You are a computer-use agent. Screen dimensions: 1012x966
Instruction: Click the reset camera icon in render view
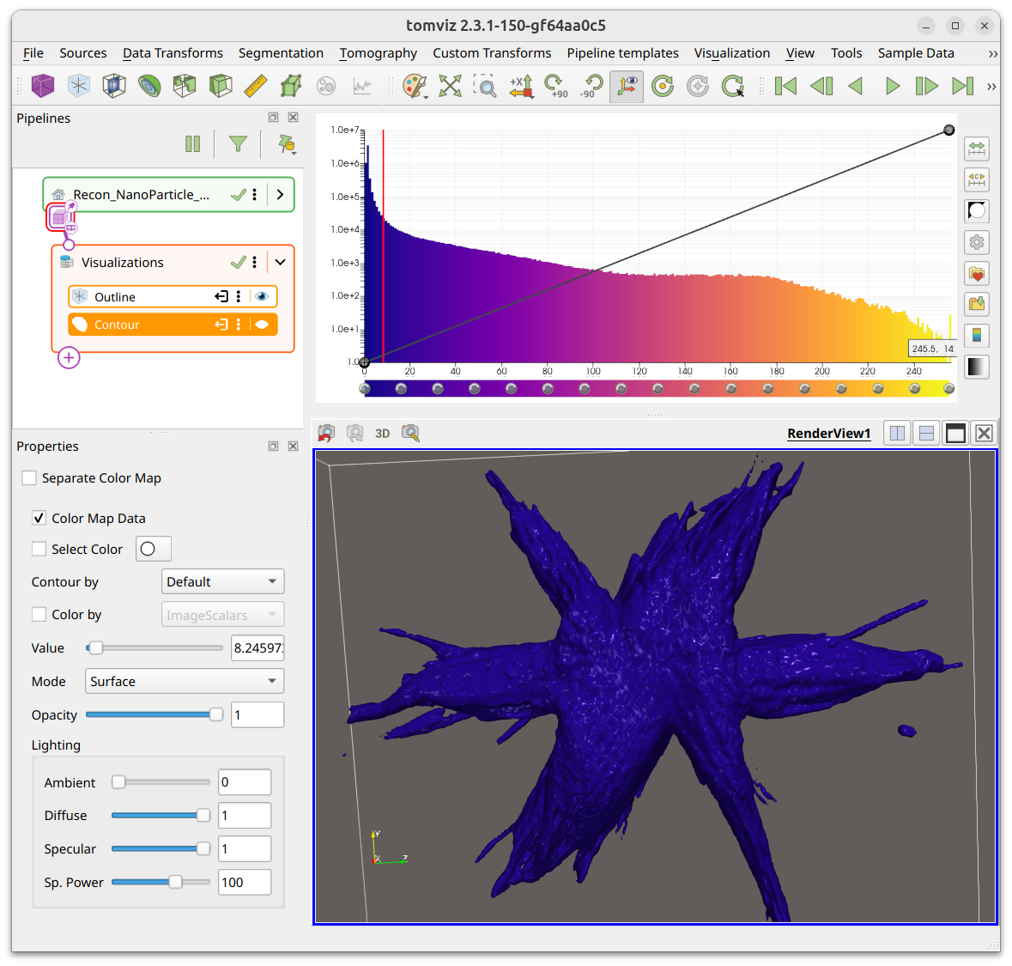tap(326, 434)
